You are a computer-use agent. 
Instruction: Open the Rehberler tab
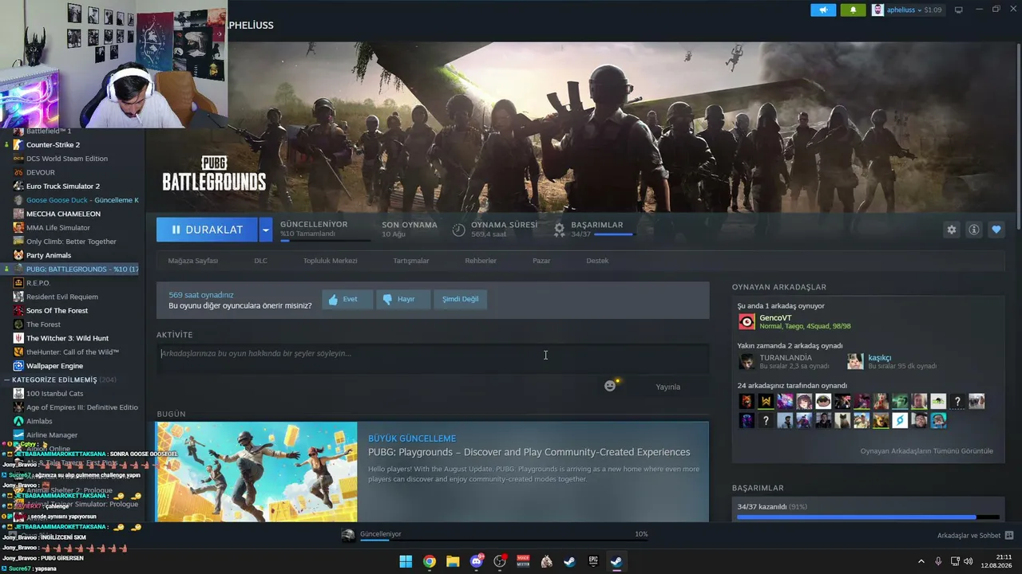click(481, 261)
